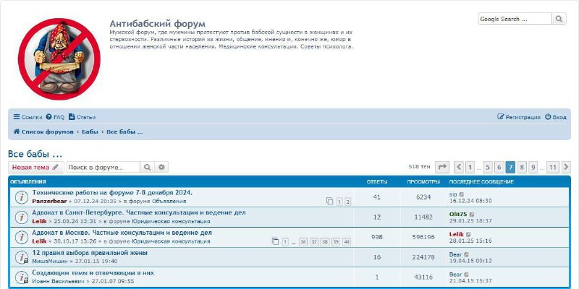The height and width of the screenshot is (289, 579).
Task: Click the Google Search magnifier button
Action: 559,19
